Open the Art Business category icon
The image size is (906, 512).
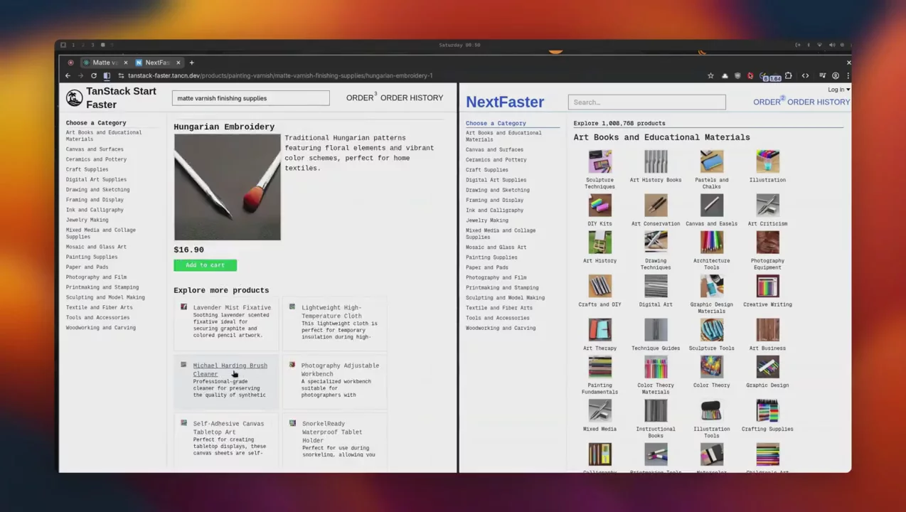[x=767, y=330]
